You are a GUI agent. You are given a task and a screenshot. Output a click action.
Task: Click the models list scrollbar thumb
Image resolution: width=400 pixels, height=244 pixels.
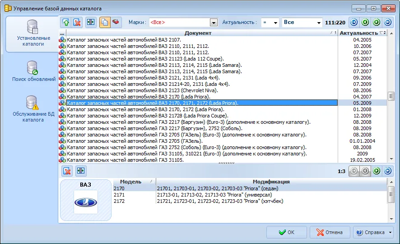point(391,194)
